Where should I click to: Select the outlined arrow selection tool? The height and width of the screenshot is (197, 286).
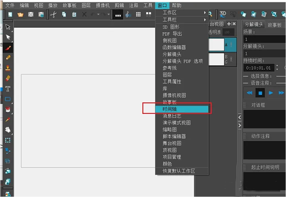coord(8,27)
